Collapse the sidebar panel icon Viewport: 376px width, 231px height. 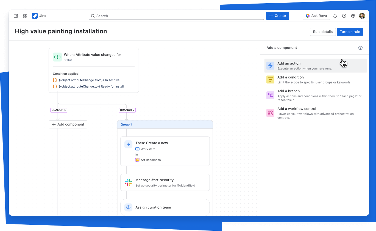[x=16, y=16]
